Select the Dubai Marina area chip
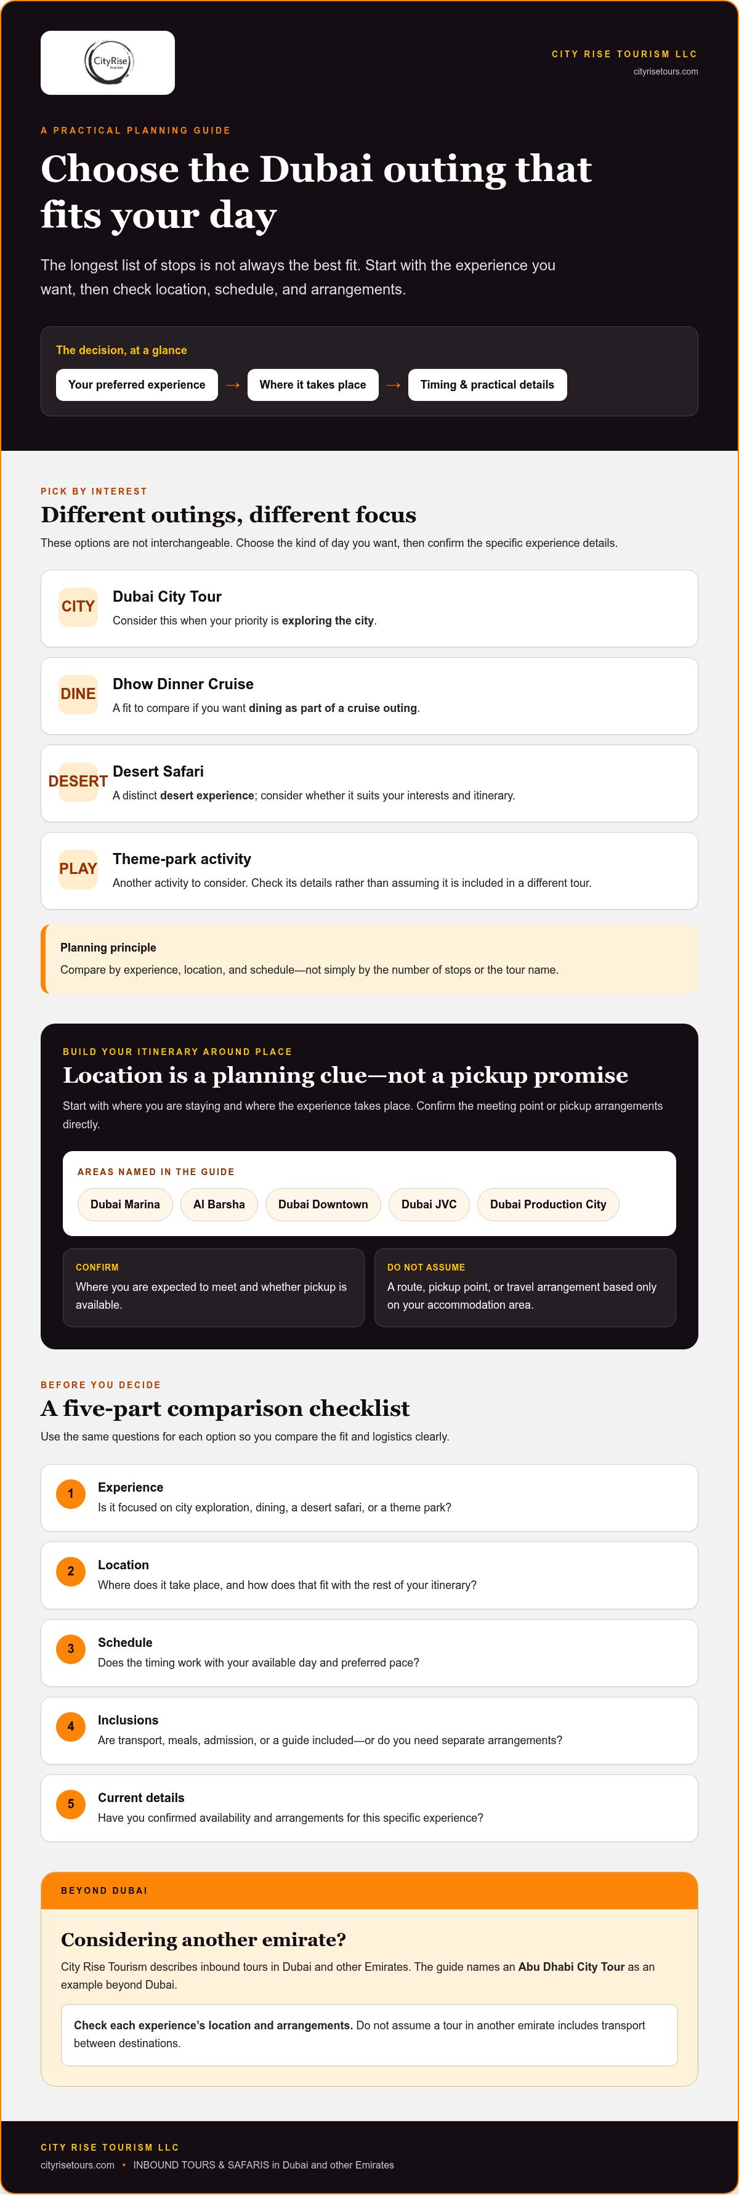 [125, 1204]
